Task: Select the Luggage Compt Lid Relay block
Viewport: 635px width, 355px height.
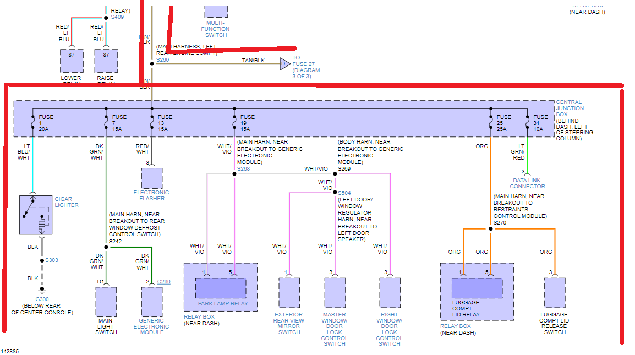Action: 477,288
